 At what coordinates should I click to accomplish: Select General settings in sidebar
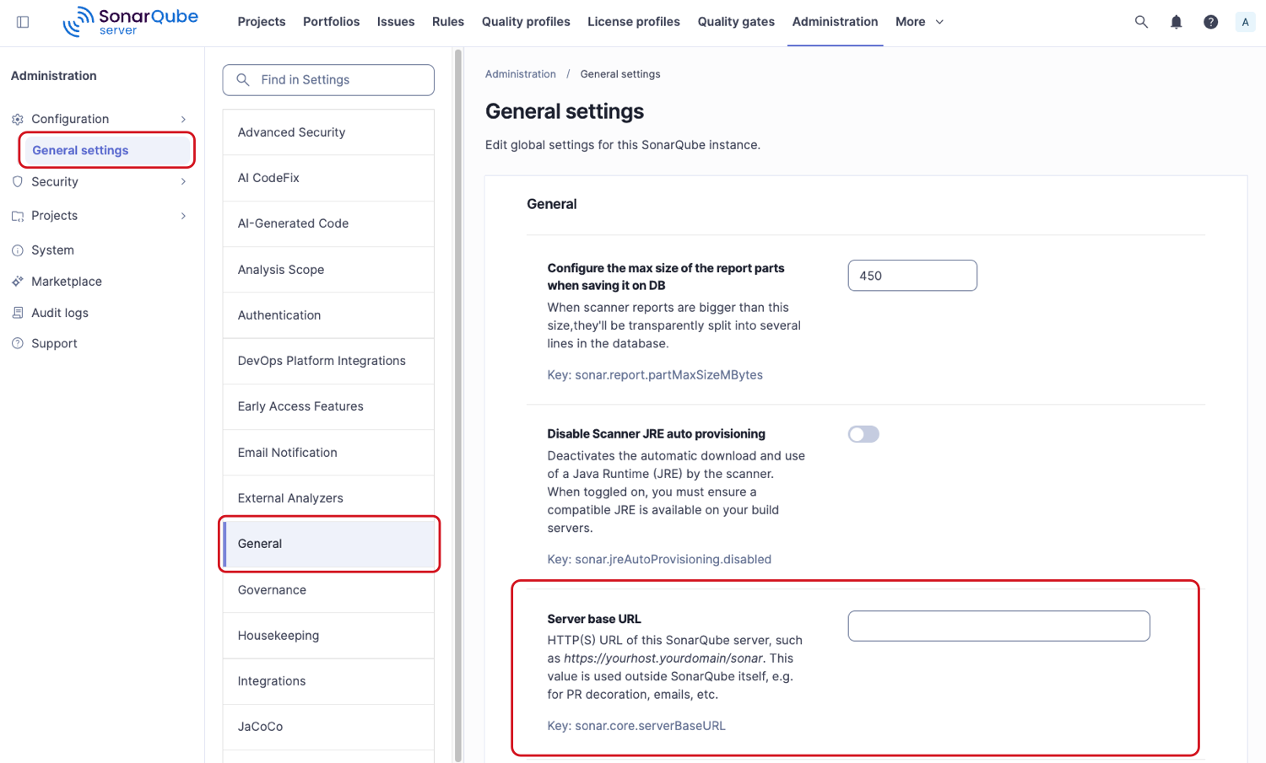click(x=107, y=150)
